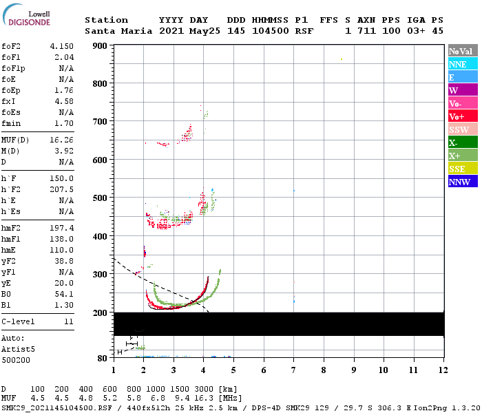
Task: Click the foEp value 1.76
Action: (64, 90)
